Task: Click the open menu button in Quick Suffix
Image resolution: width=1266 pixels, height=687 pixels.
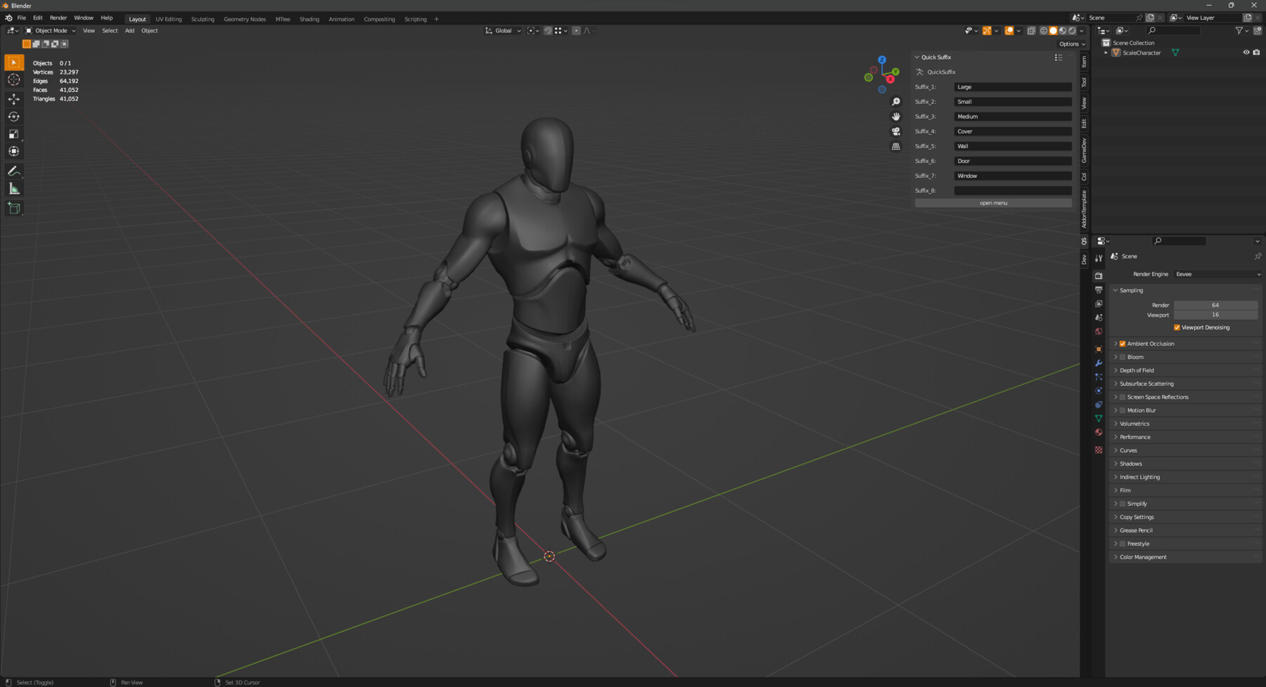Action: click(x=992, y=202)
